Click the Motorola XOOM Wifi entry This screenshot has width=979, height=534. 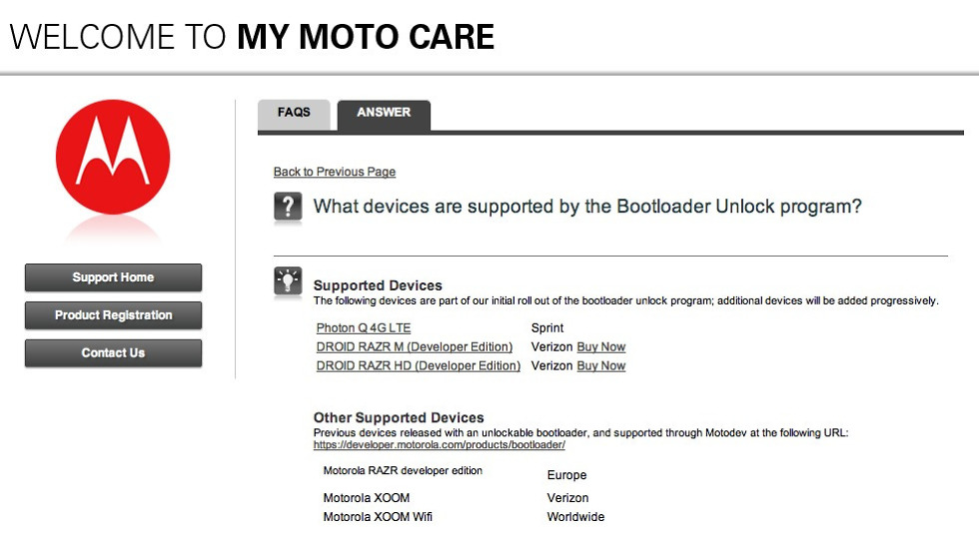(x=378, y=517)
